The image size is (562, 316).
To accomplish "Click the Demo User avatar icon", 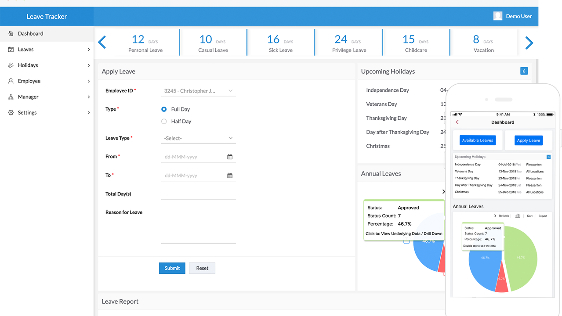I will coord(497,16).
